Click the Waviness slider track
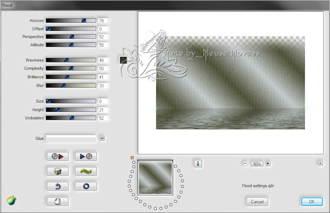The height and width of the screenshot is (213, 330). coord(71,60)
